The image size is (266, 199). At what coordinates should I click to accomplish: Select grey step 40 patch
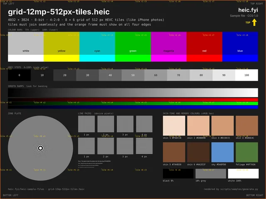click(110, 75)
